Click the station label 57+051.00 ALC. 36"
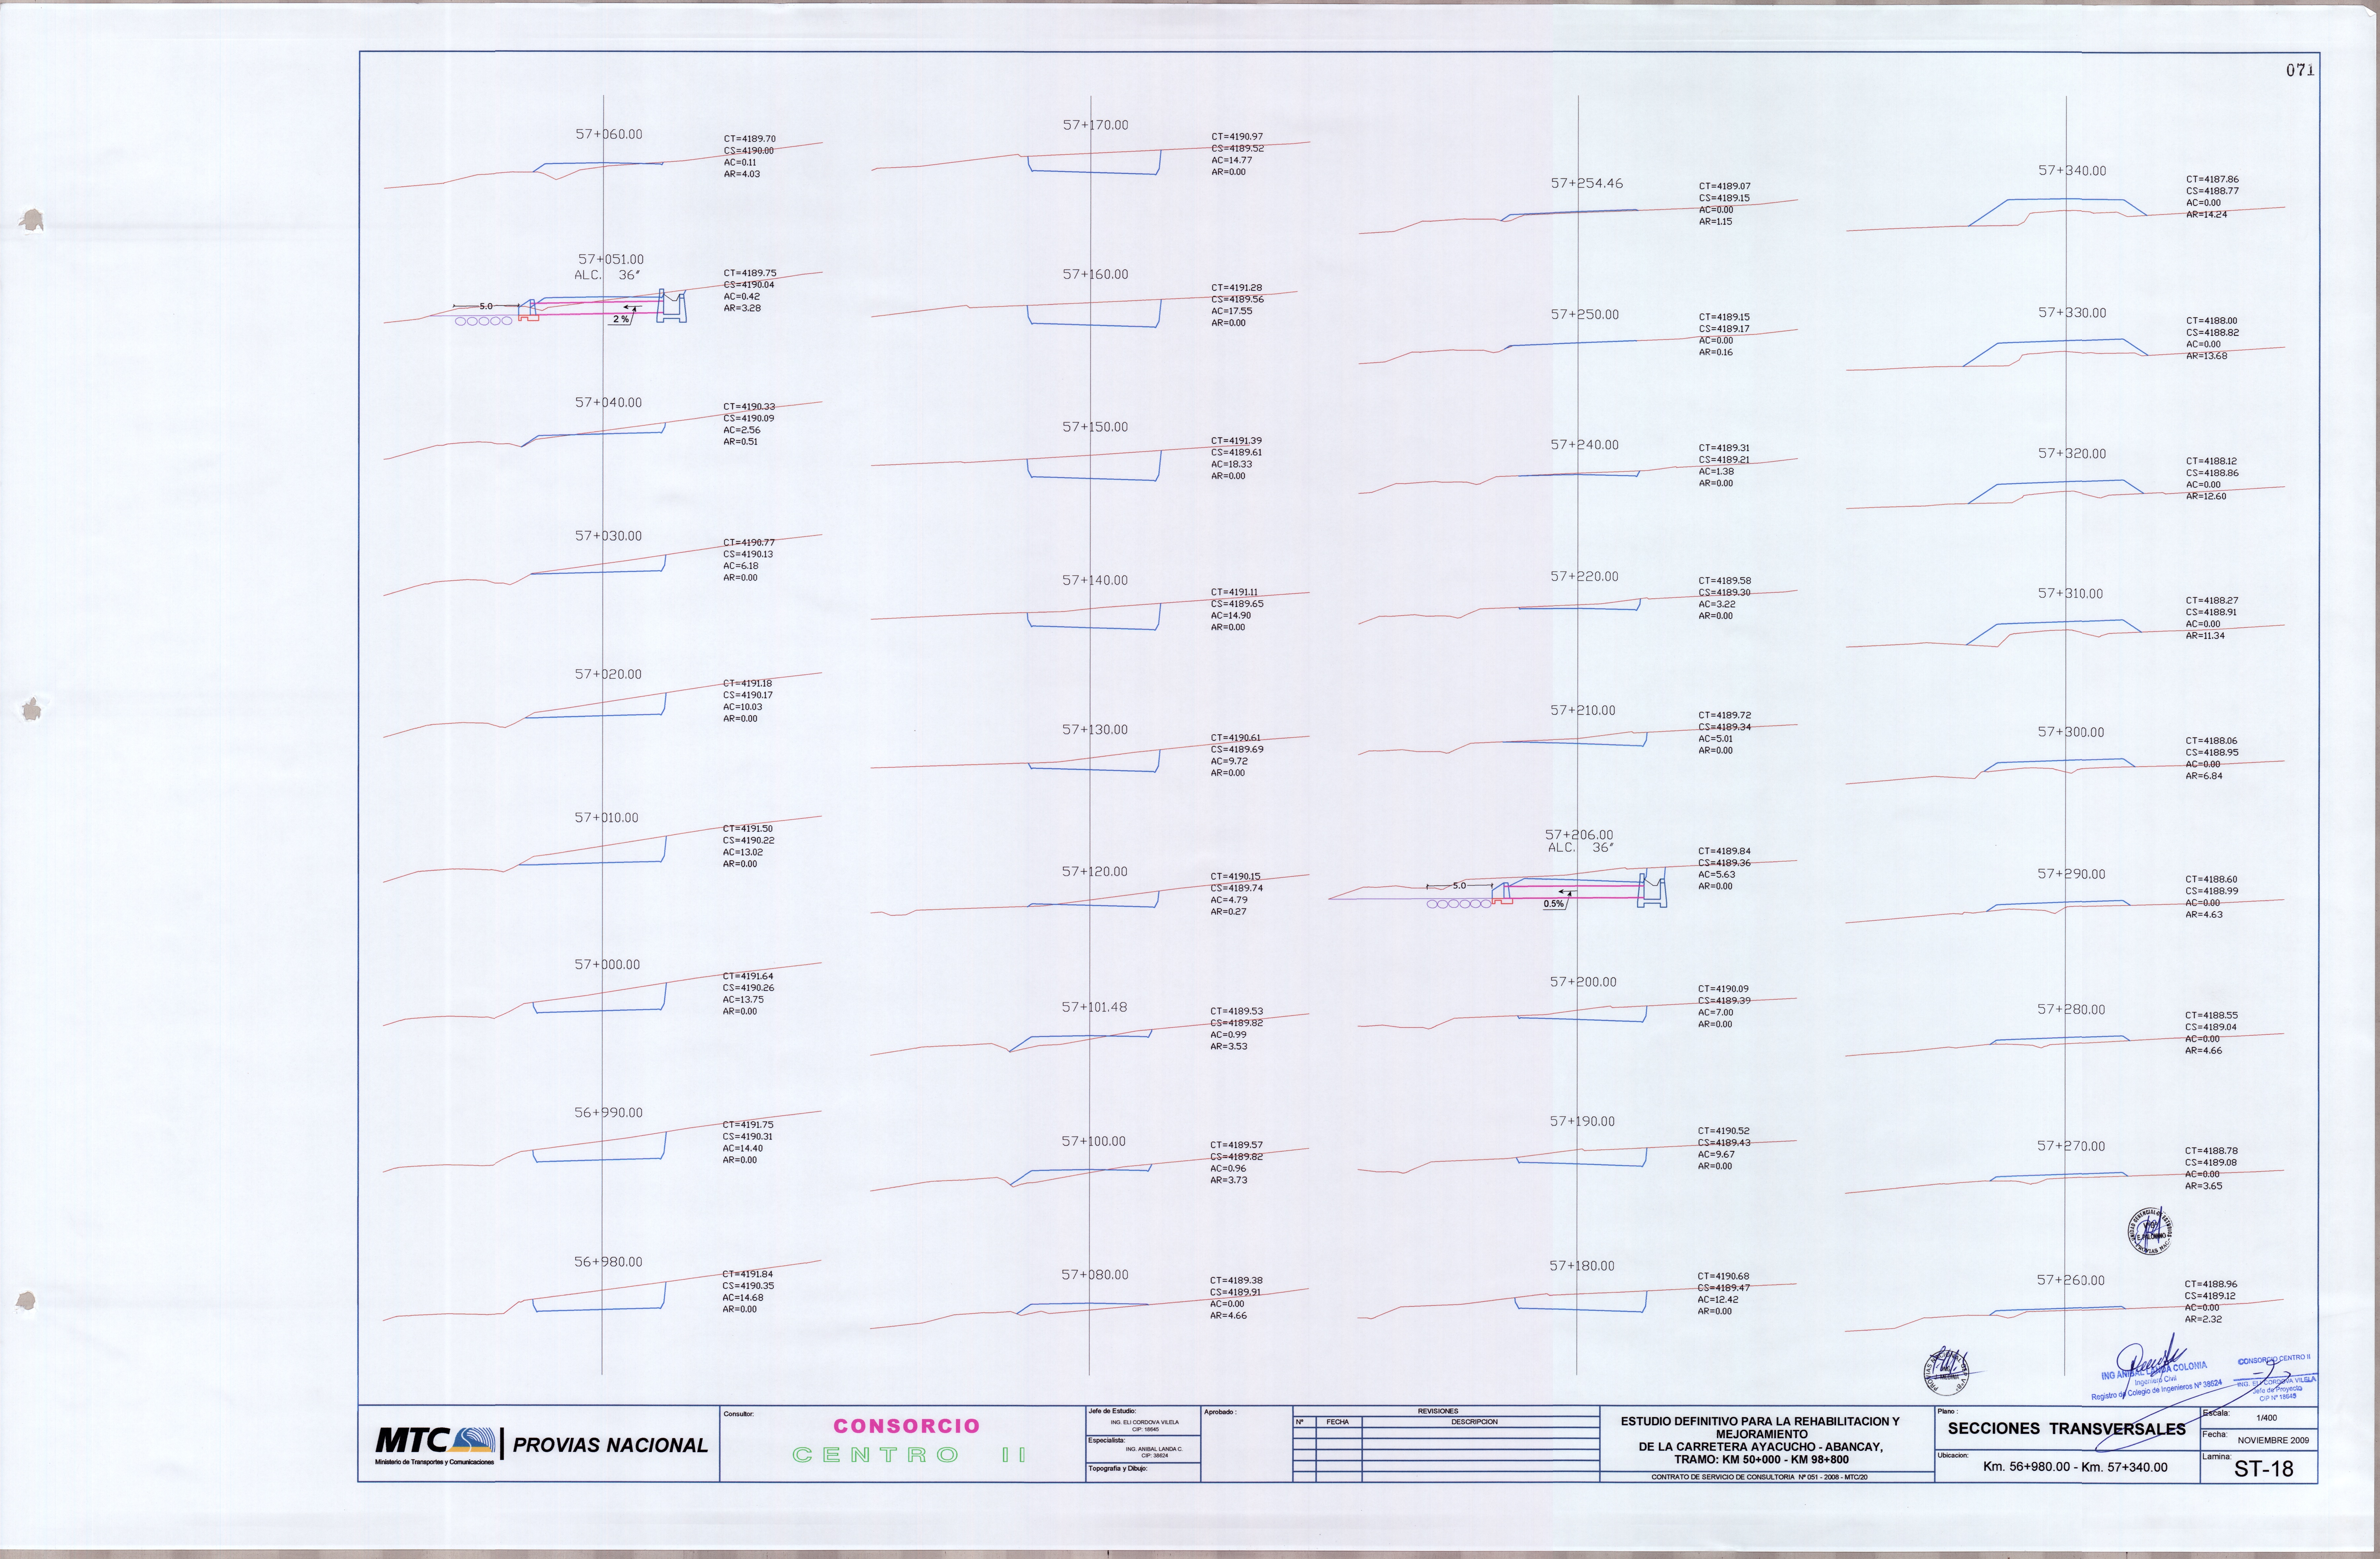This screenshot has height=1559, width=2380. (x=609, y=267)
